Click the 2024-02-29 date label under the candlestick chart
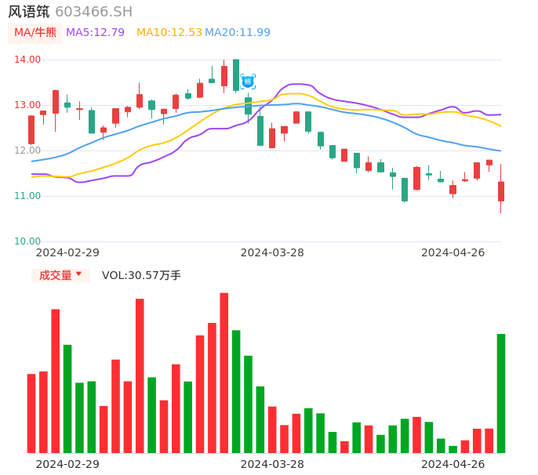The image size is (538, 475). tap(67, 252)
